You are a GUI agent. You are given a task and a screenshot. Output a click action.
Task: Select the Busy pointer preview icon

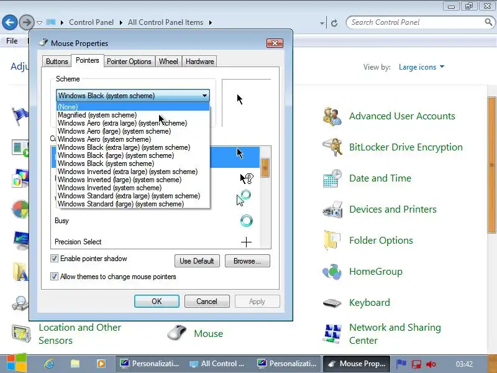[x=246, y=221]
